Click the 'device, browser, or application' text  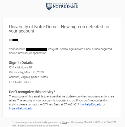point(28,53)
